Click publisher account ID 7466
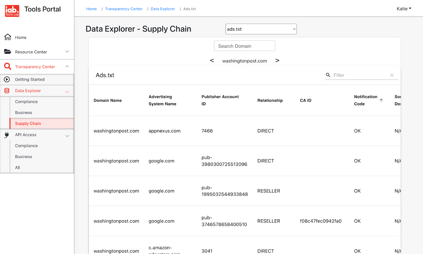 point(207,131)
